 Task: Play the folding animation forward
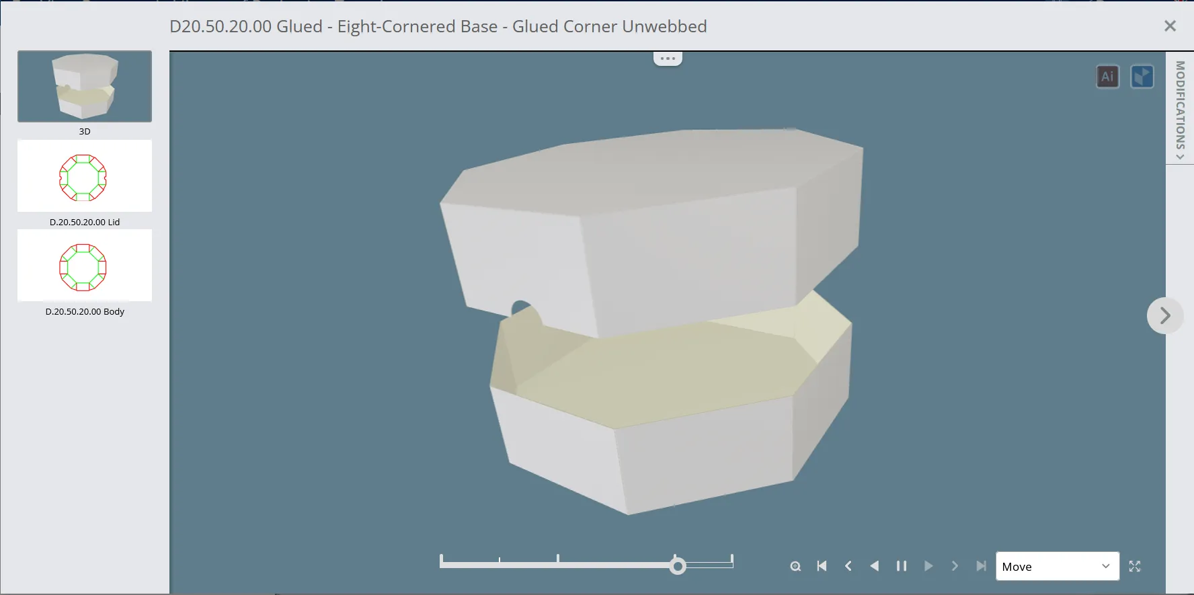point(928,566)
